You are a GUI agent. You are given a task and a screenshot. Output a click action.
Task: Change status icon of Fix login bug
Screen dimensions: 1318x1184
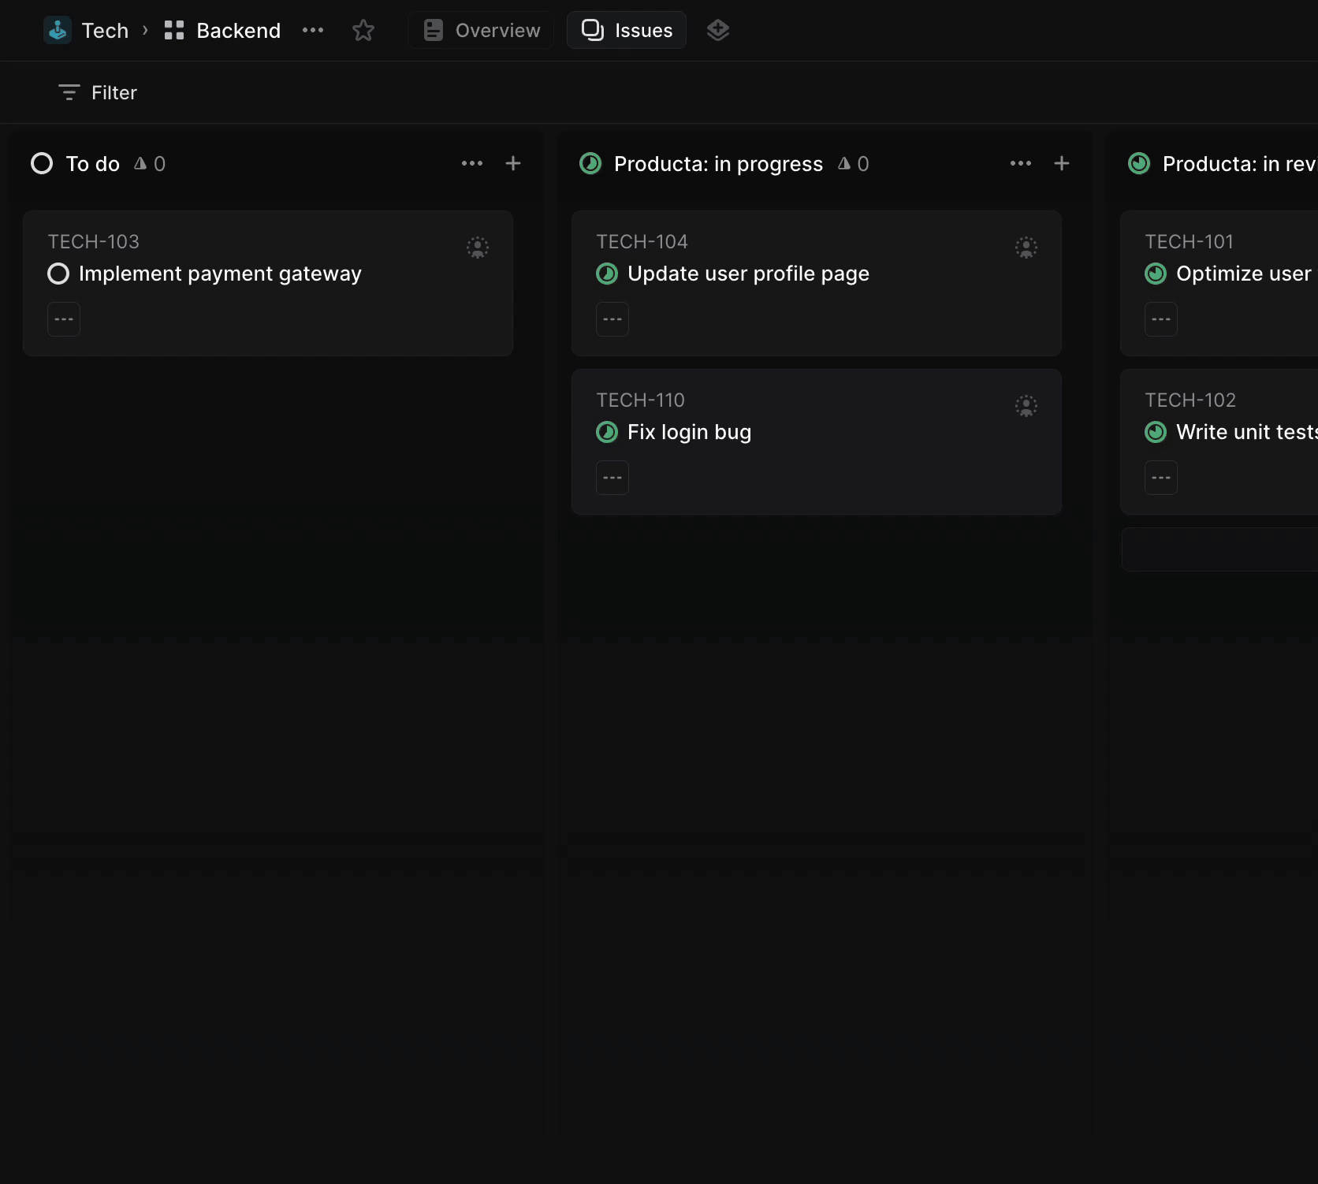(607, 432)
